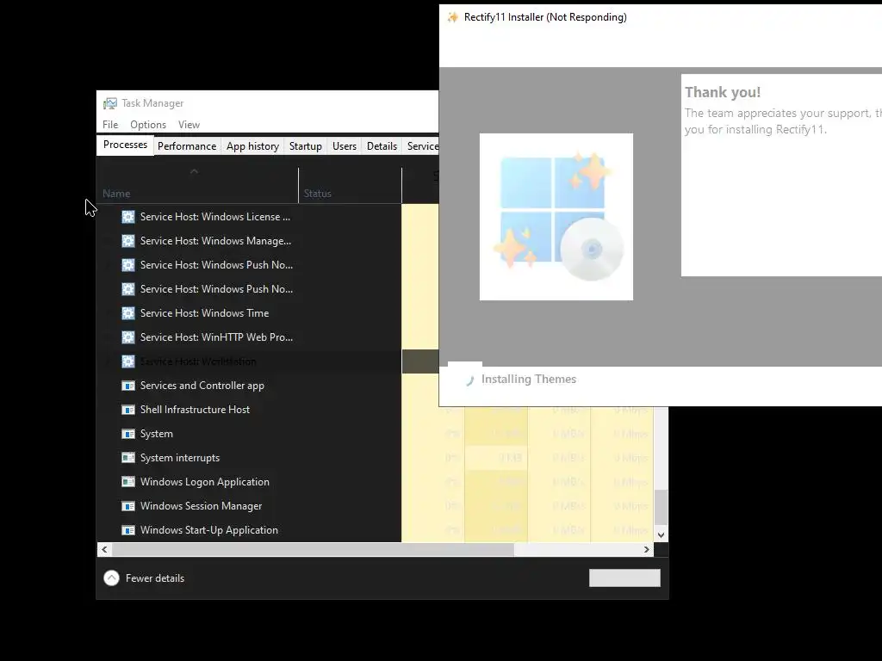882x661 pixels.
Task: Open the Users tab
Action: click(x=345, y=146)
